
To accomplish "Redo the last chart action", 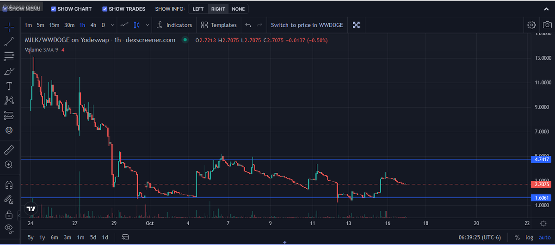I will 259,25.
